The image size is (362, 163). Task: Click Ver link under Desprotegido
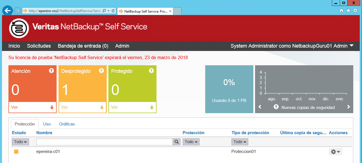tap(64, 107)
